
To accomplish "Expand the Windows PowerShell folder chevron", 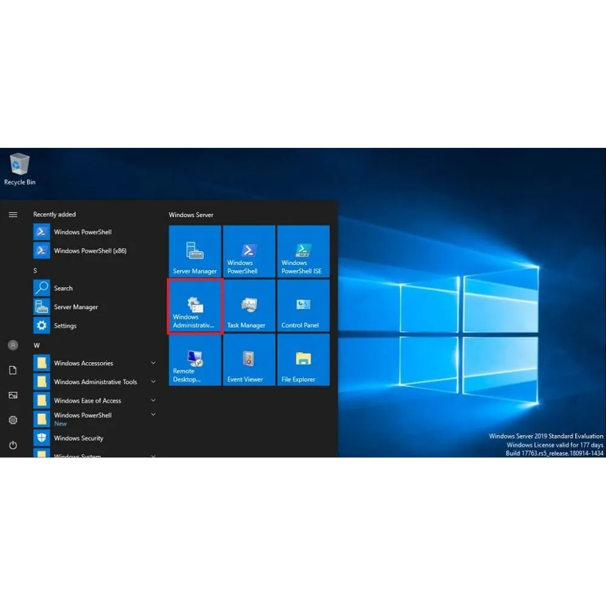I will tap(153, 415).
